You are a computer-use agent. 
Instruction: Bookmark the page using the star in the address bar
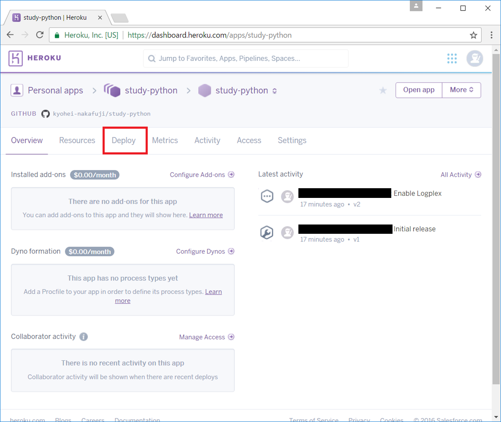click(474, 35)
